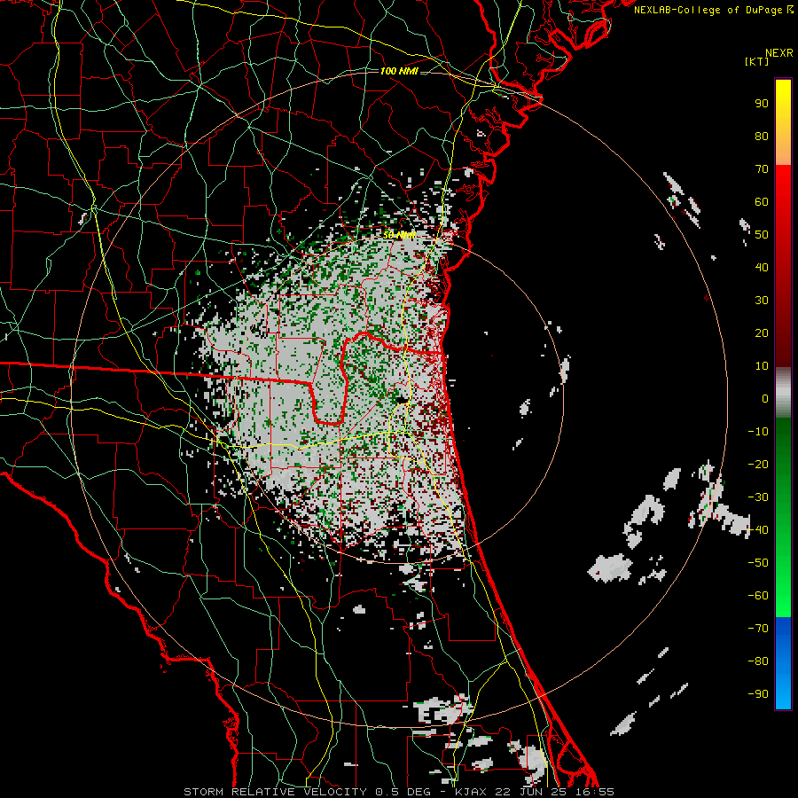Screen dimensions: 798x798
Task: Click the -50 tick label on the scale
Action: (758, 563)
